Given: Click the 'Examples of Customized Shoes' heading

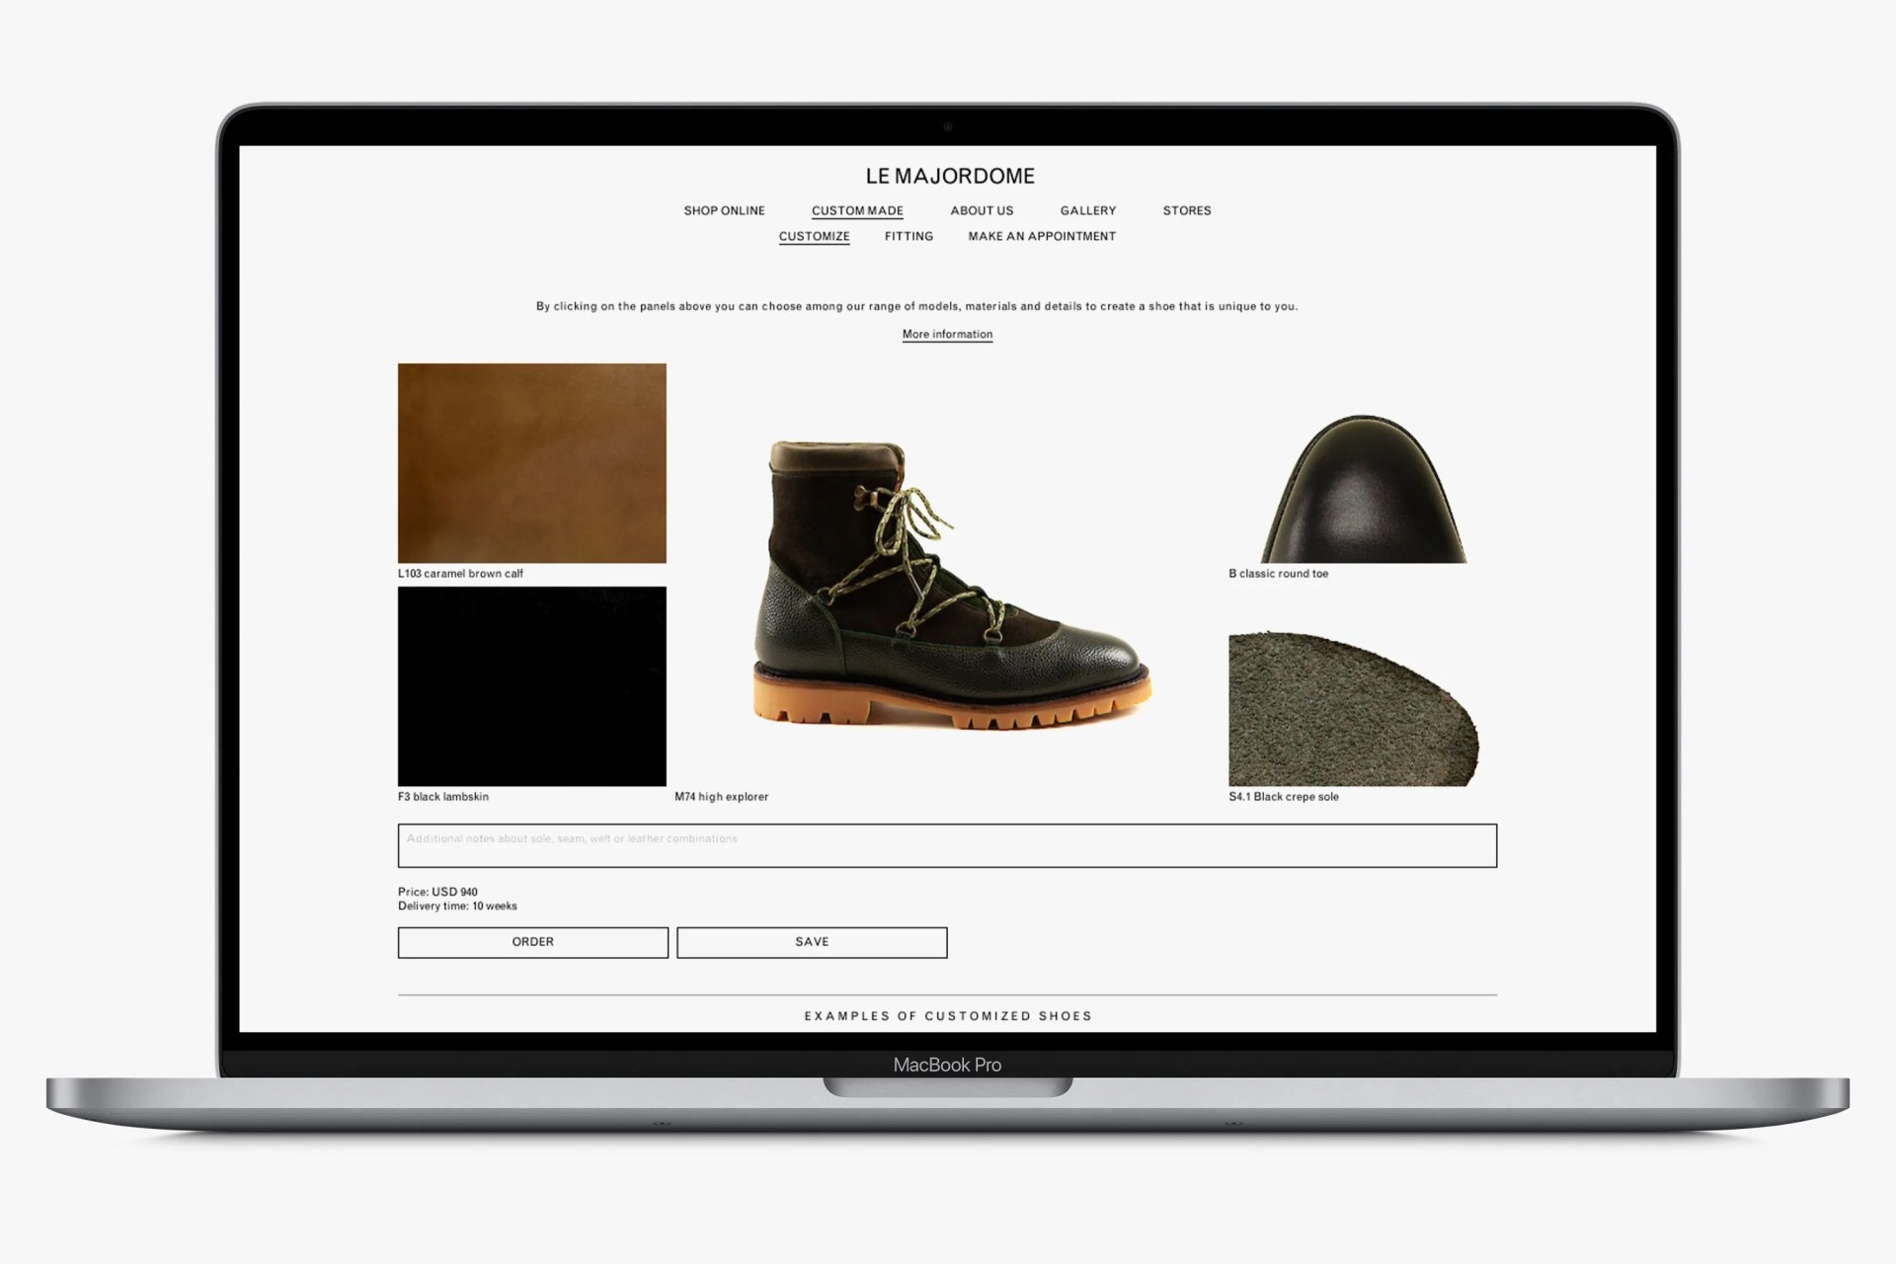Looking at the screenshot, I should [x=948, y=1016].
